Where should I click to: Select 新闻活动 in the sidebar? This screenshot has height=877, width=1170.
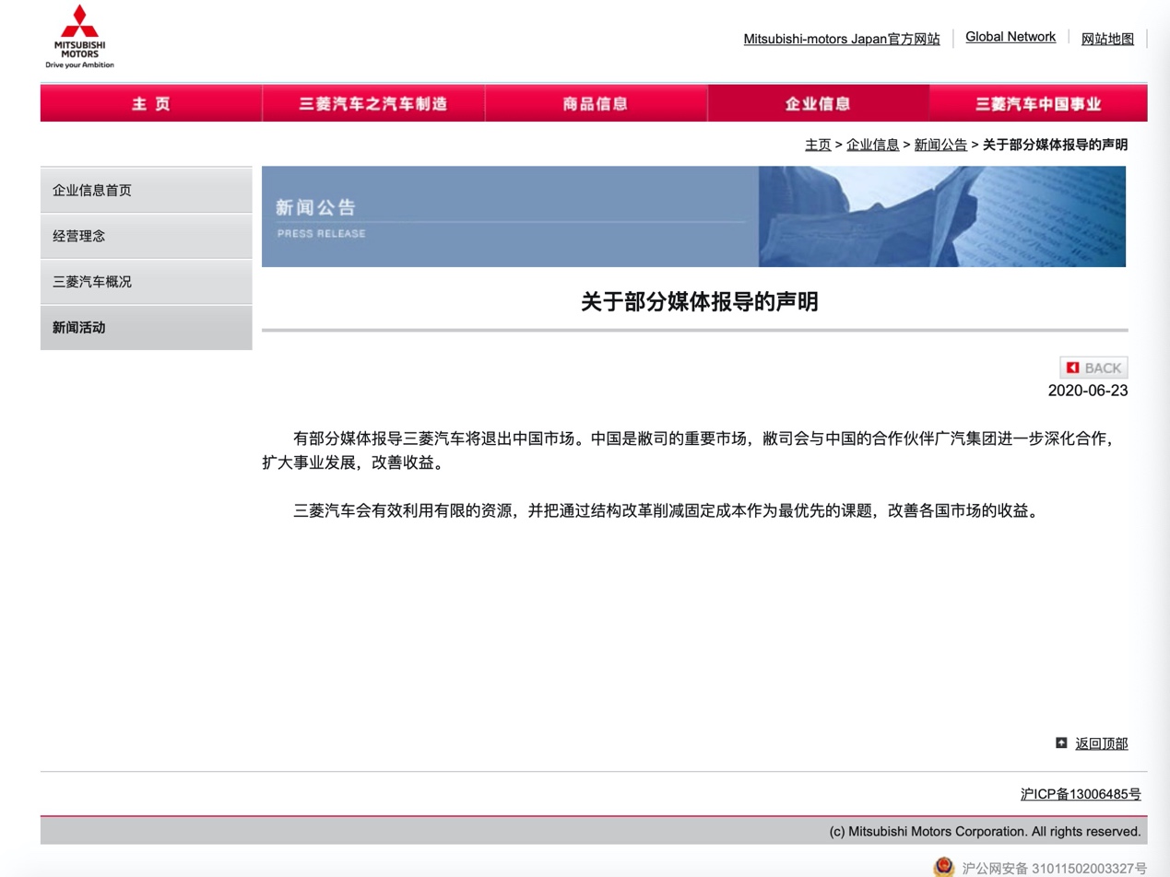(147, 327)
